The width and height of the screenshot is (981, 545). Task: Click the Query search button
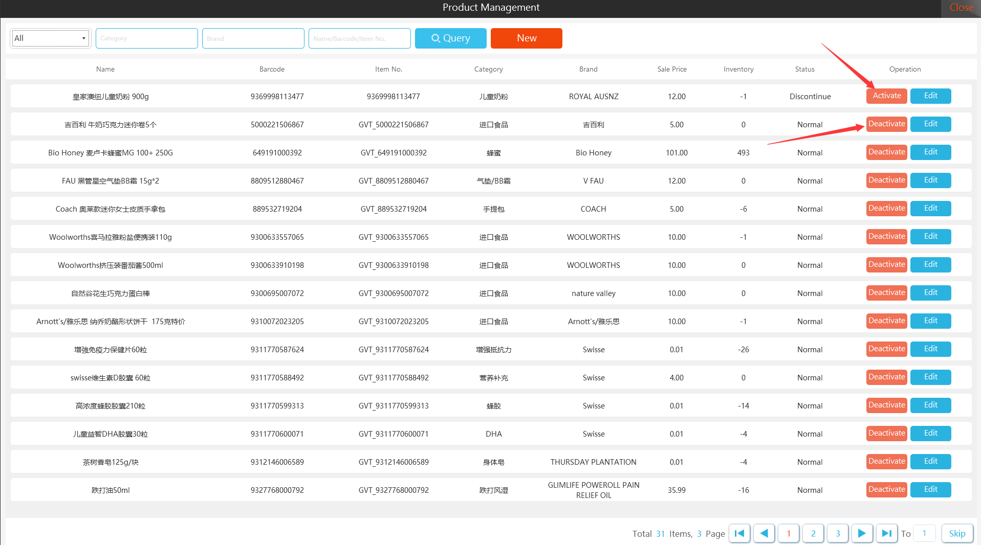(450, 38)
